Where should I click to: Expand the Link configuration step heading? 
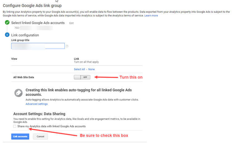25,35
